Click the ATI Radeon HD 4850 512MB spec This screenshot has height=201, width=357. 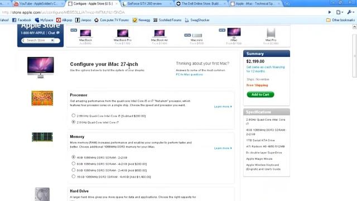266,146
